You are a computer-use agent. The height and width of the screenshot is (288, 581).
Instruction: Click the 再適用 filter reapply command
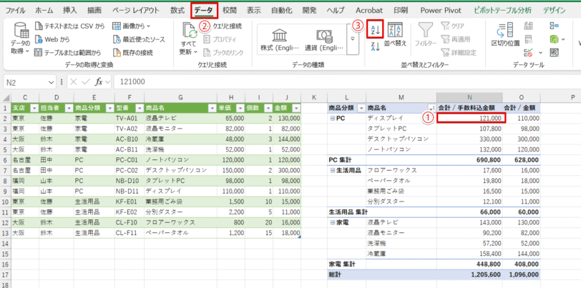point(455,39)
